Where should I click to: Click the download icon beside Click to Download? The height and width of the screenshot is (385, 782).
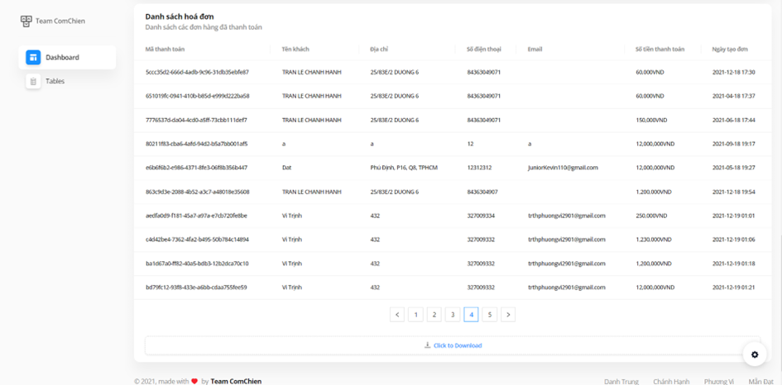click(x=427, y=345)
